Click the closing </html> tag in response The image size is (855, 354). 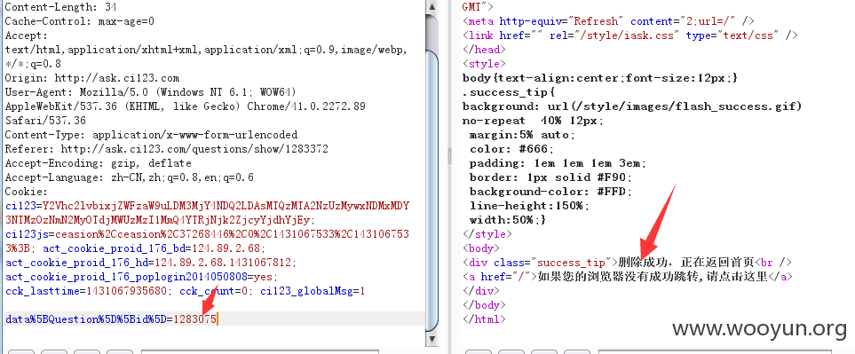[484, 319]
